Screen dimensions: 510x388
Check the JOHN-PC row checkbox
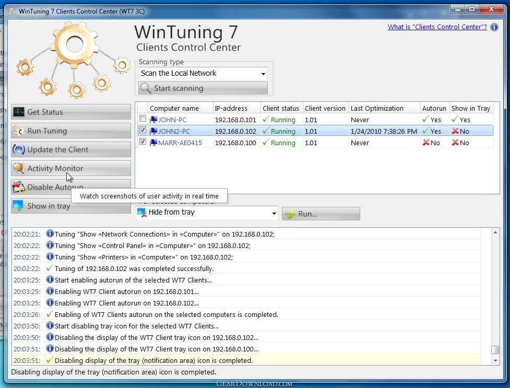pos(143,119)
